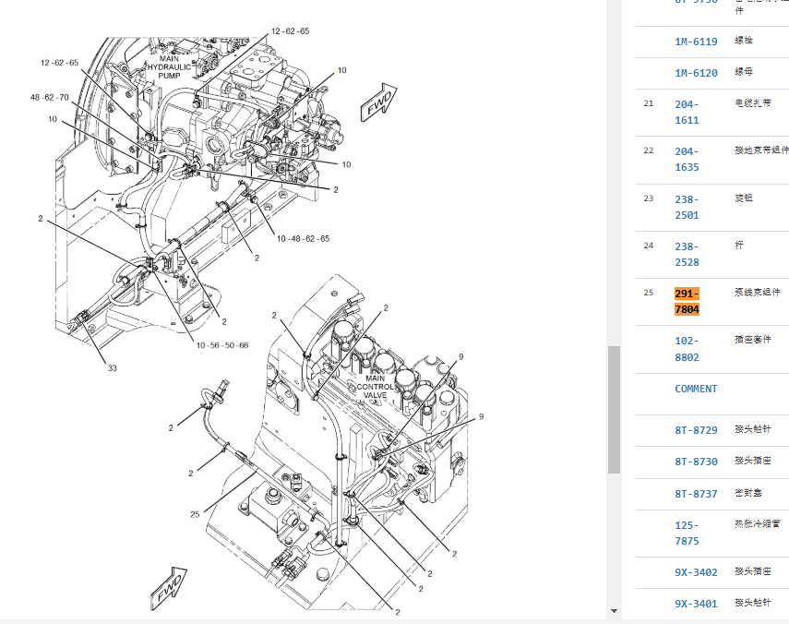Viewport: 789px width, 624px height.
Task: Click description 杆 in row 24
Action: tap(738, 245)
